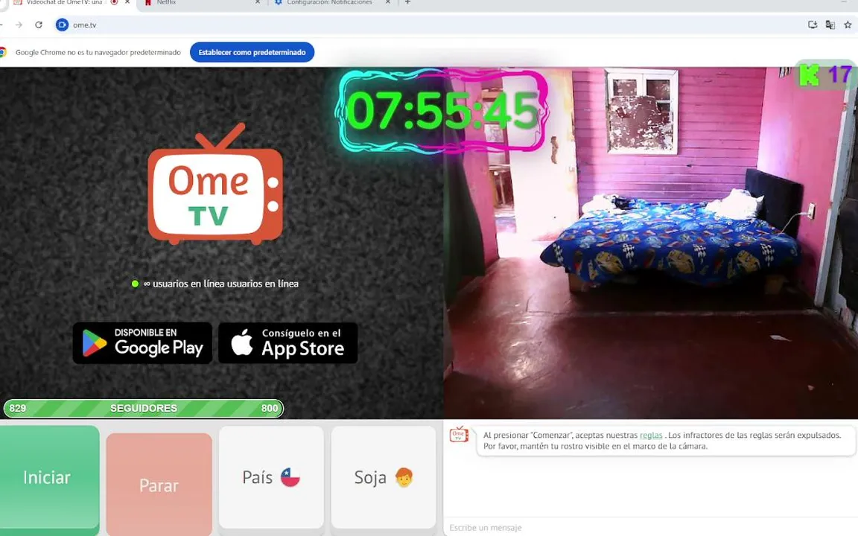
Task: Click the Parar button
Action: point(159,485)
